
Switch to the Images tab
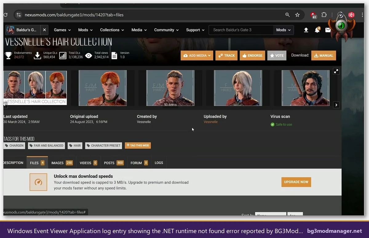pos(62,163)
